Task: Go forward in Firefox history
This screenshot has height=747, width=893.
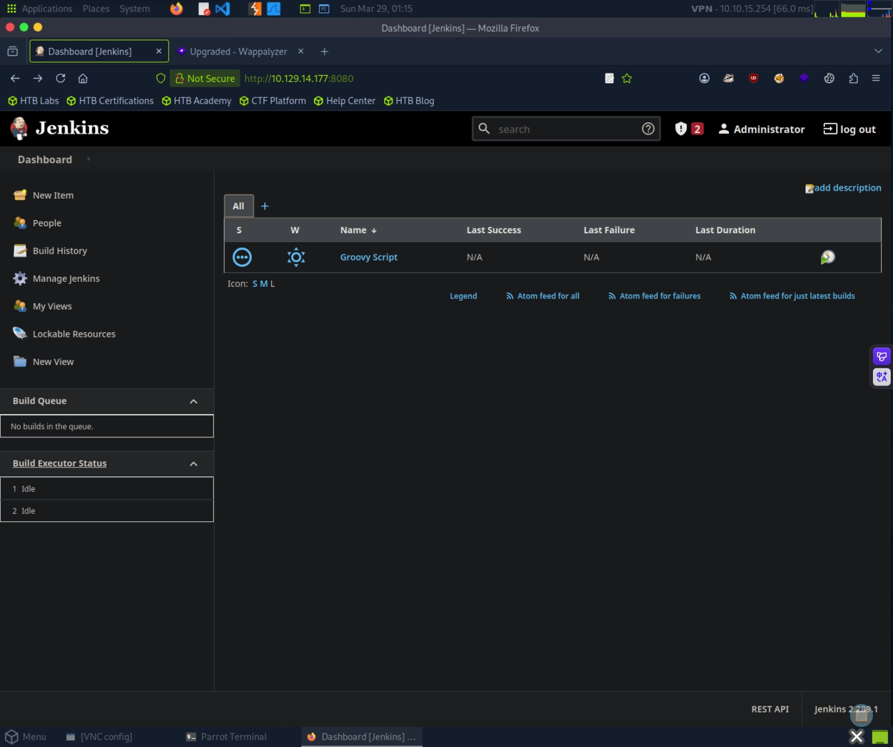Action: 38,78
